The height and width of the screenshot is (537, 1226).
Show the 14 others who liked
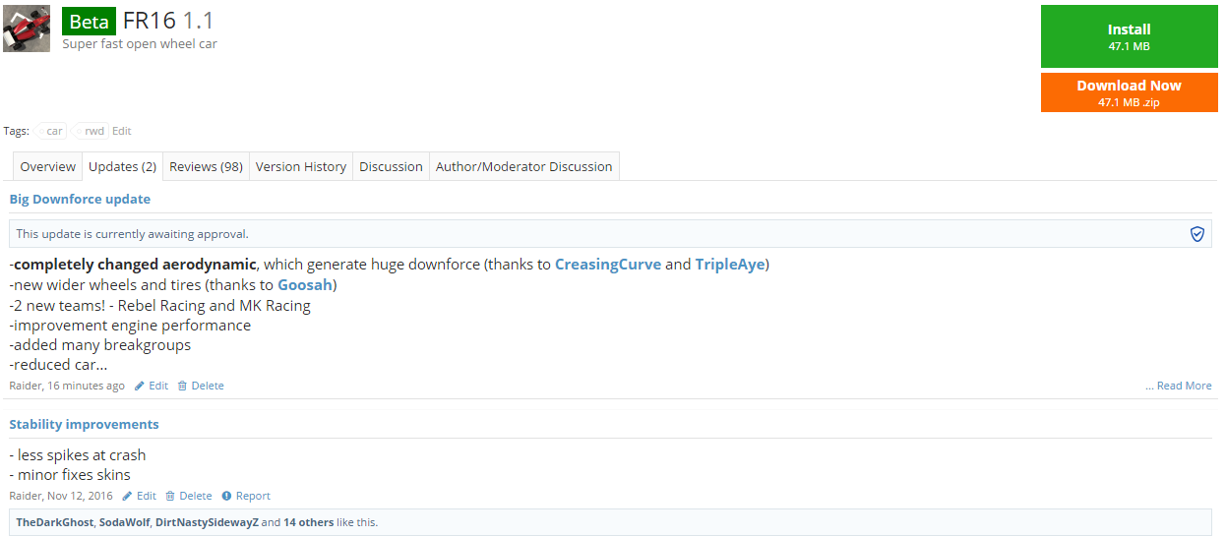(308, 522)
